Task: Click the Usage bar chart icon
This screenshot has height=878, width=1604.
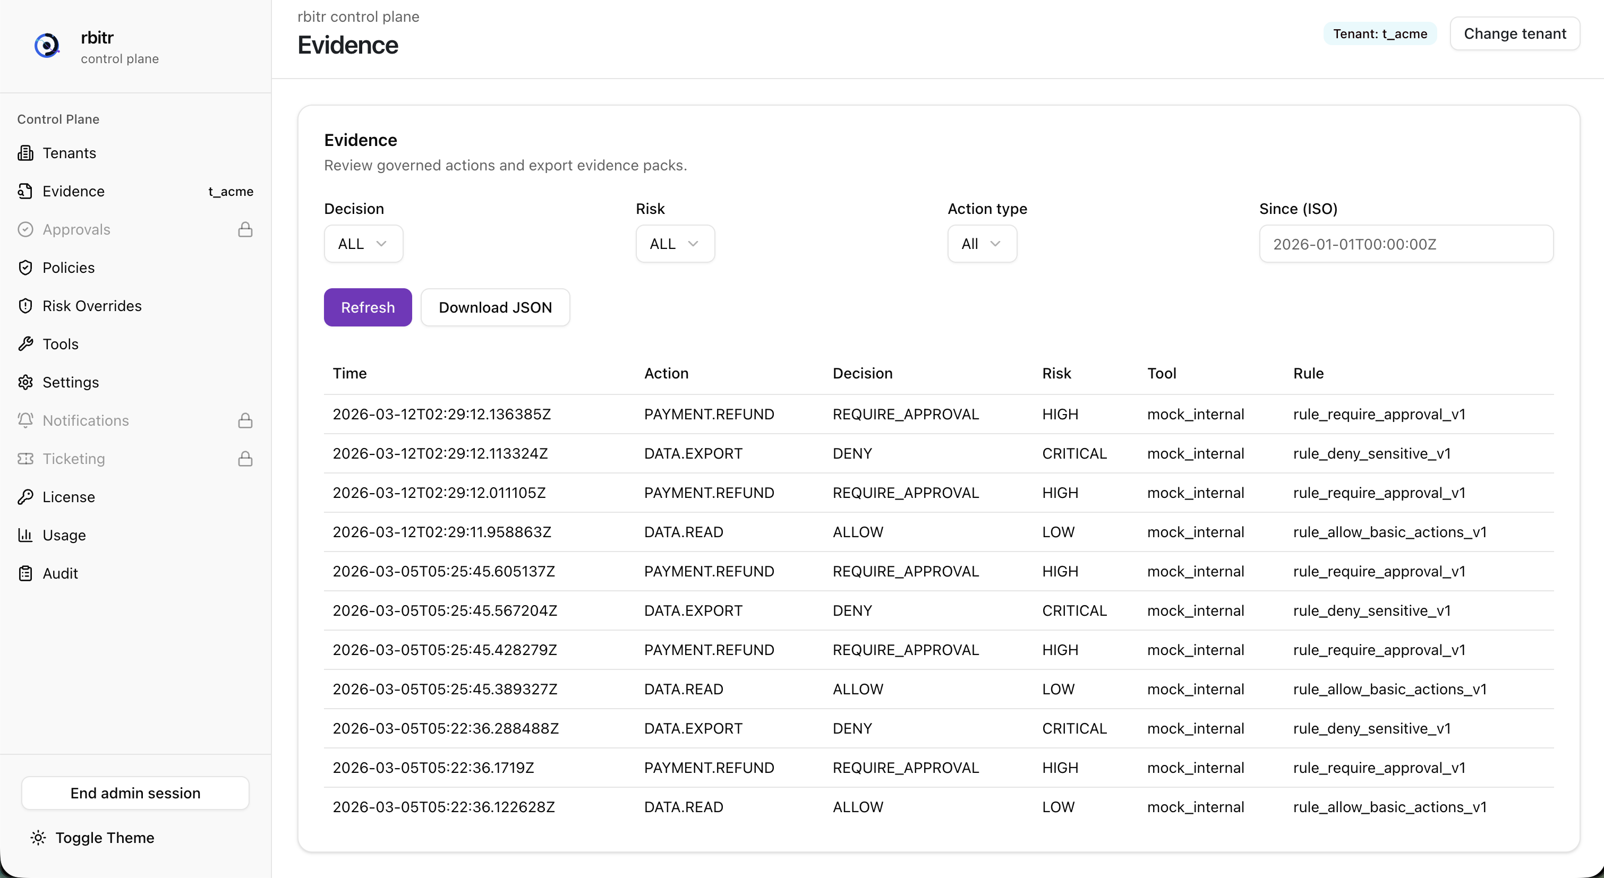Action: click(x=25, y=535)
